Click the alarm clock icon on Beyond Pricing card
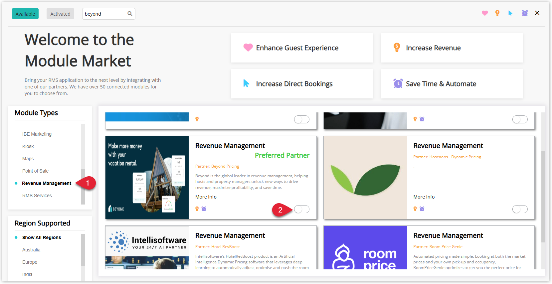552x284 pixels. click(204, 209)
